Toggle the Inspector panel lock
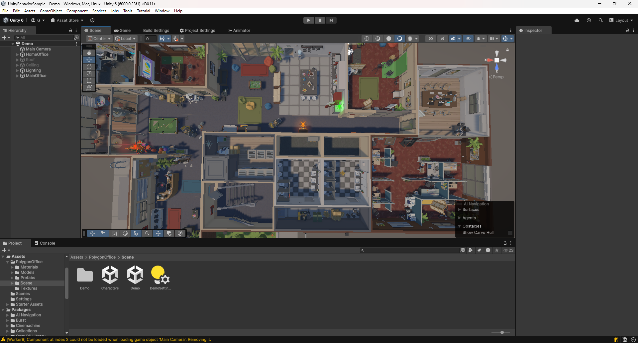This screenshot has width=638, height=343. 628,30
